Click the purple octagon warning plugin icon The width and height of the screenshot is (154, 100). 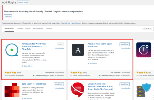pyautogui.click(x=144, y=50)
